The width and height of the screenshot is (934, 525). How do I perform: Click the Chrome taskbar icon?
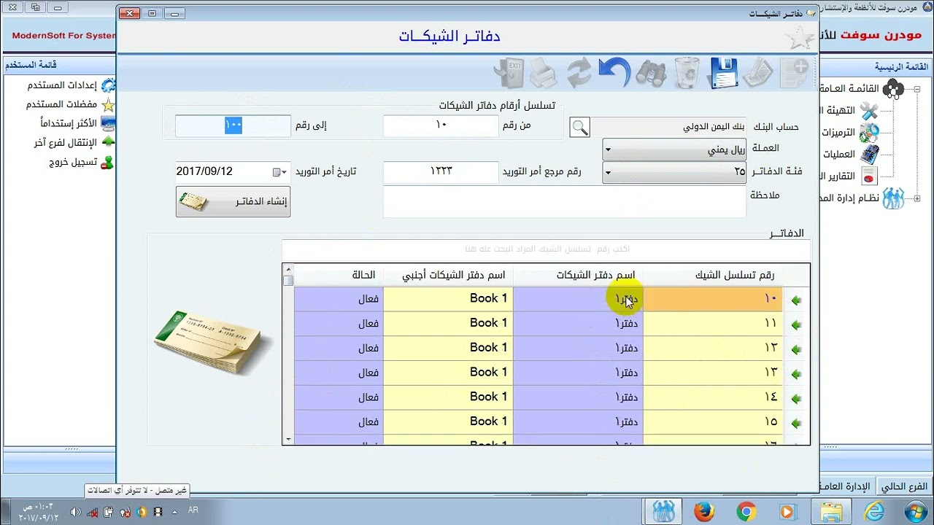pyautogui.click(x=746, y=512)
